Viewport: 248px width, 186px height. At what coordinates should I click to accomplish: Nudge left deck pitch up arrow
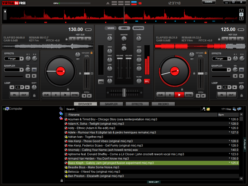point(89,96)
